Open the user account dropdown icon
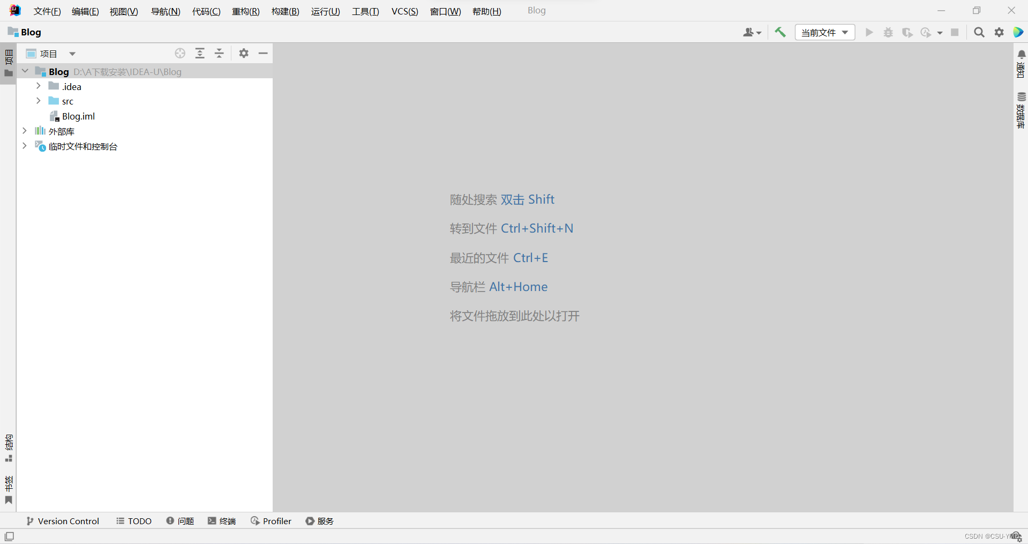 click(752, 33)
